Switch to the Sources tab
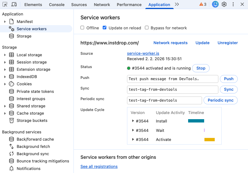Screen dimensions: 248x173 tap(79, 5)
